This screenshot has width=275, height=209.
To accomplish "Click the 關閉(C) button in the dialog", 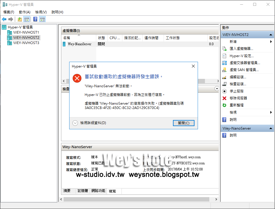I will [184, 123].
